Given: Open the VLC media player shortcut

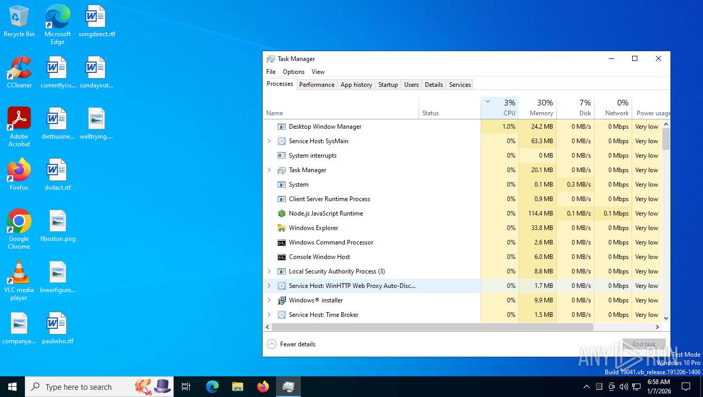Looking at the screenshot, I should 19,281.
